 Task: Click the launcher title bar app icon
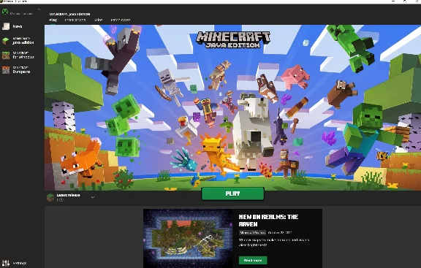coord(1,1)
